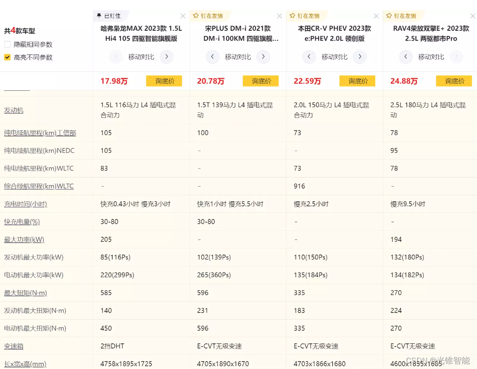Open 哈弗枭龙MAX 2023款 model title
This screenshot has width=477, height=369.
pos(141,34)
